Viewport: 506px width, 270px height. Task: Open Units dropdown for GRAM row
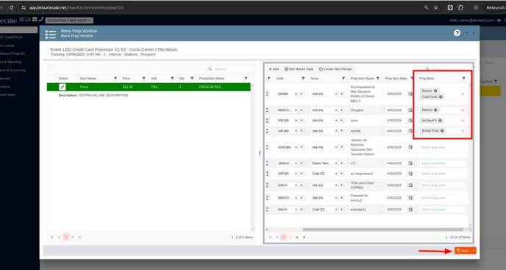(302, 94)
